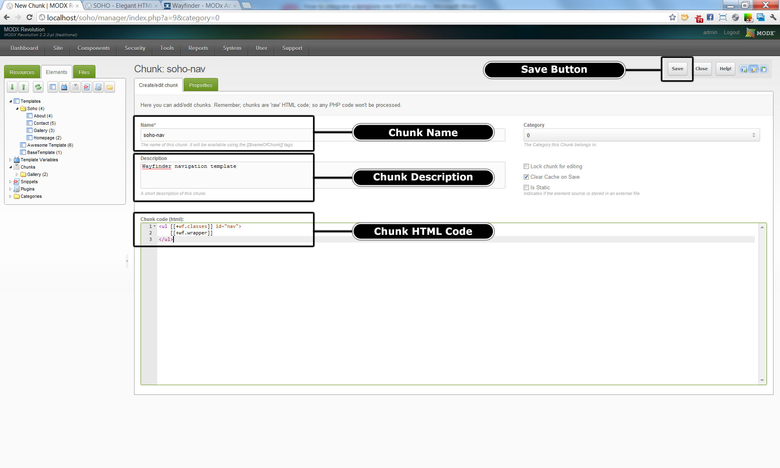Click the New Snippet toolbar icon
The width and height of the screenshot is (780, 468).
[87, 87]
